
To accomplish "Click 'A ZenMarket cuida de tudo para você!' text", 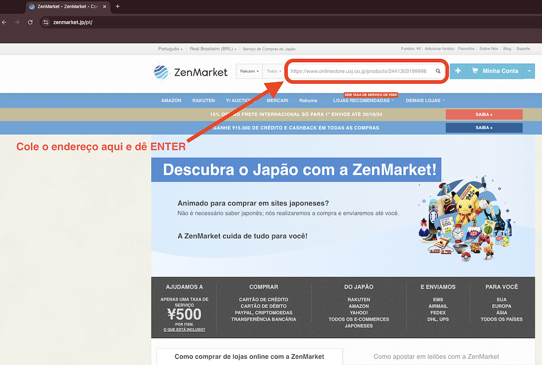I will 242,236.
